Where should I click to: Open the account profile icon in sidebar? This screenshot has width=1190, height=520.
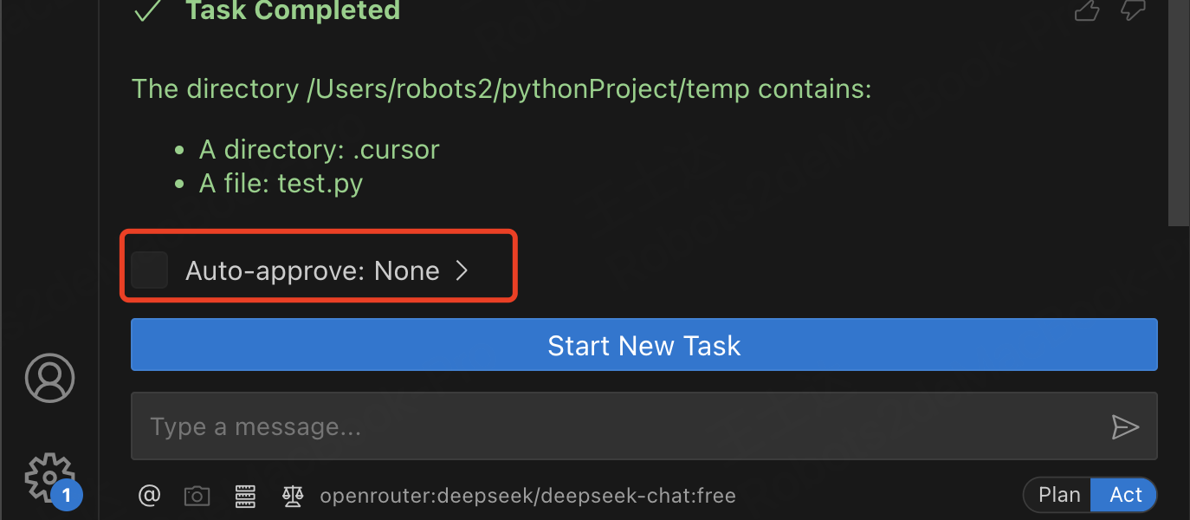(x=50, y=378)
